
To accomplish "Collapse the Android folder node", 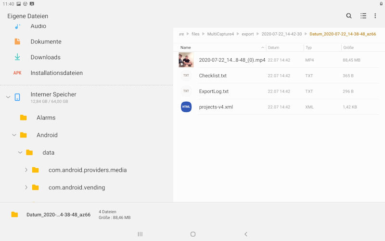I will coord(14,135).
